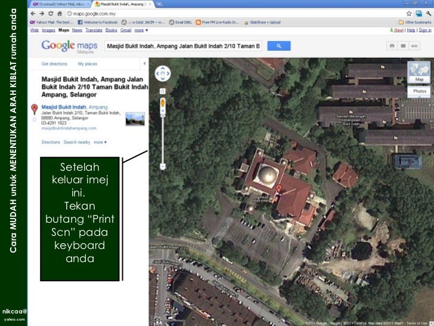The height and width of the screenshot is (326, 434).
Task: Switch to the Yahoo! Mail browser tab
Action: (x=60, y=4)
